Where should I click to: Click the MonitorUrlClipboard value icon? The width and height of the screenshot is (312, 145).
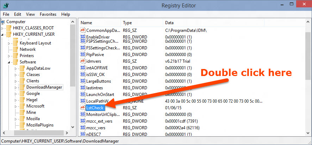point(83,114)
